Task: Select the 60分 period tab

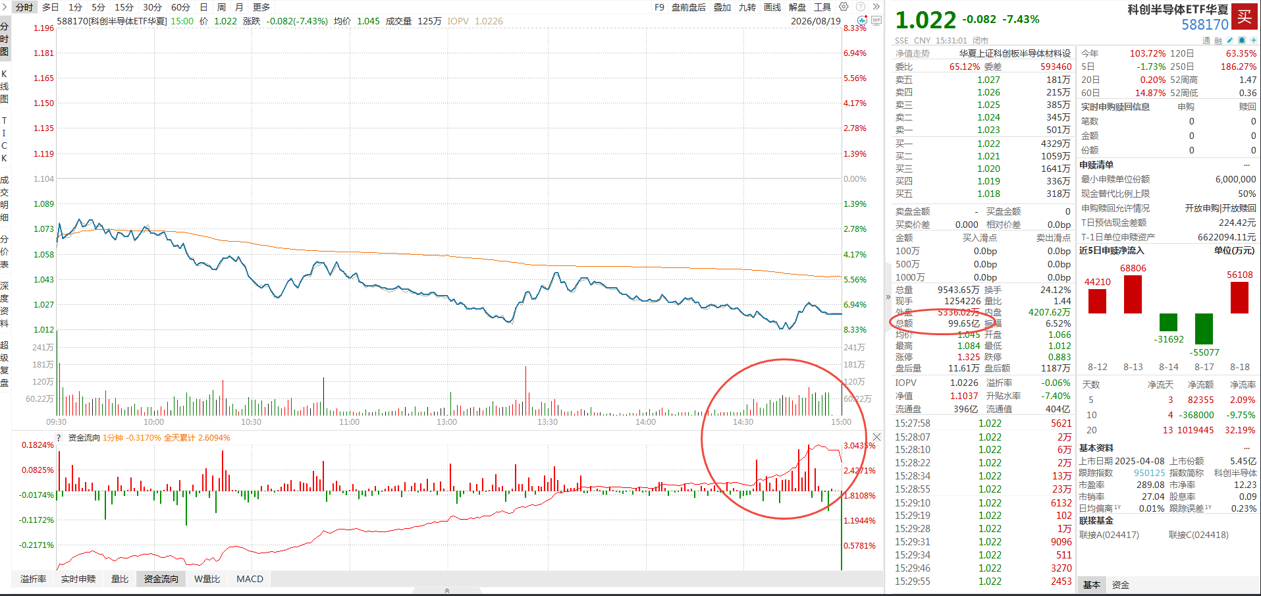Action: pyautogui.click(x=180, y=7)
